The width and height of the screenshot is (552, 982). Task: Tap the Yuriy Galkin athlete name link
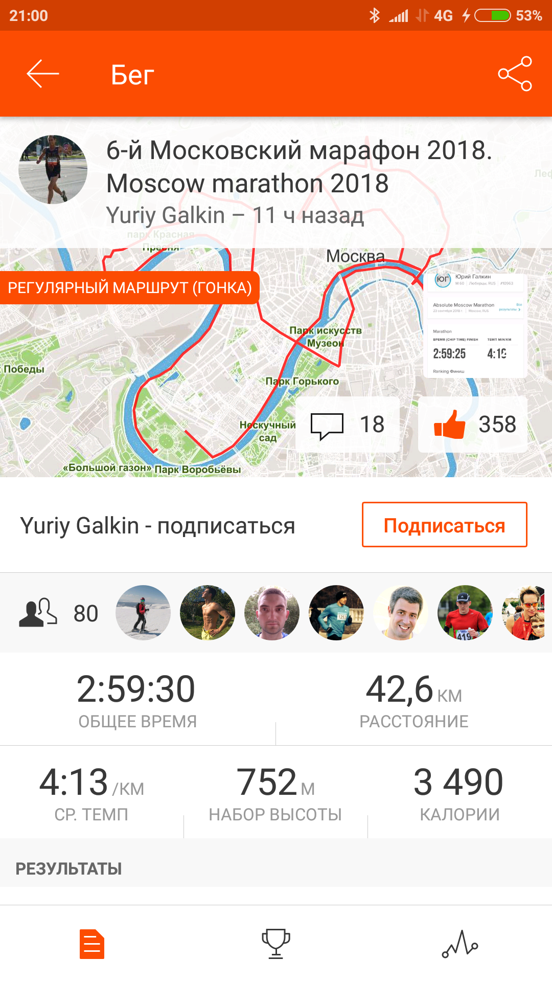tap(165, 215)
